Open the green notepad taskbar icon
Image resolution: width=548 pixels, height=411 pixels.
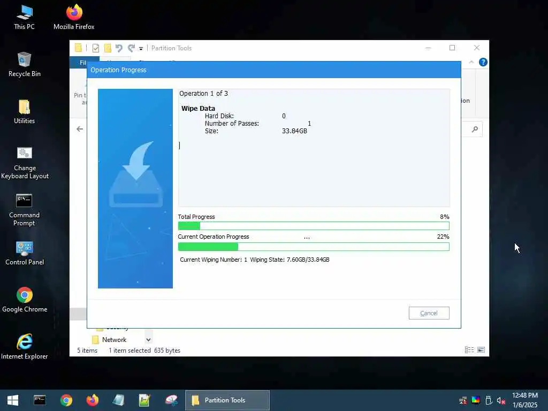[x=144, y=400]
